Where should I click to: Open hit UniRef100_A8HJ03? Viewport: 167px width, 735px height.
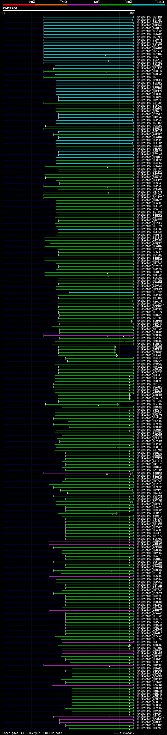(x=150, y=705)
